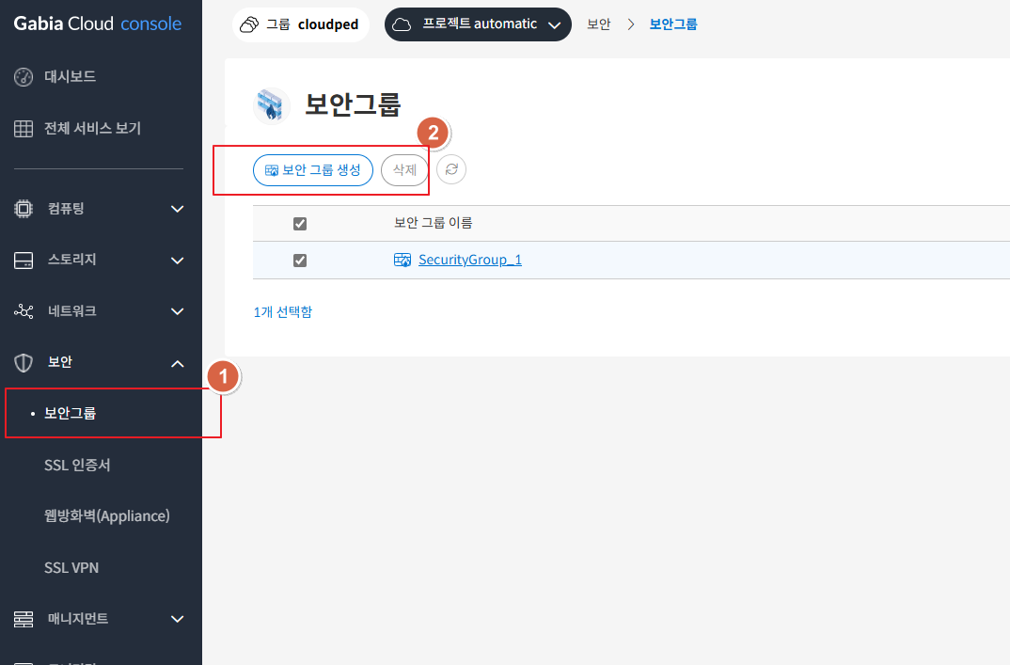1010x665 pixels.
Task: Click the 매니지먼트 server icon
Action: [x=24, y=619]
